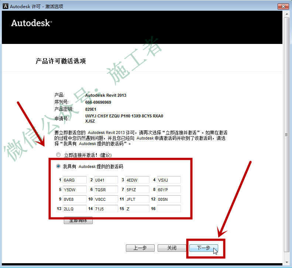This screenshot has width=292, height=268.
Task: Click the 关闭 (Close) button
Action: [172, 248]
